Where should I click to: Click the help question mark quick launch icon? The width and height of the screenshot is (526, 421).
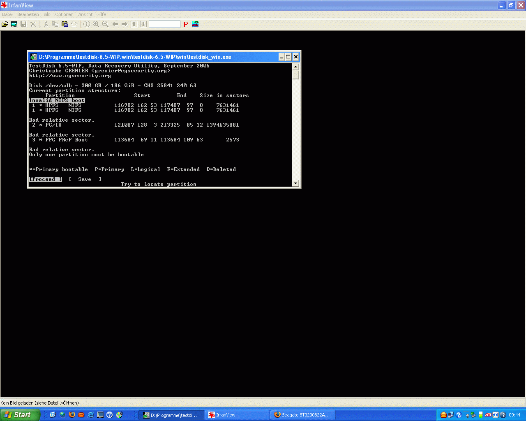(x=110, y=415)
